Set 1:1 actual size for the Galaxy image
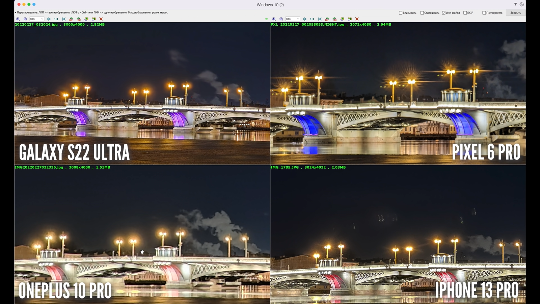This screenshot has height=304, width=540. click(56, 19)
